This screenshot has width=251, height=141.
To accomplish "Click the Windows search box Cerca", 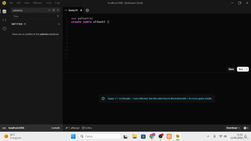I will pyautogui.click(x=100, y=136).
